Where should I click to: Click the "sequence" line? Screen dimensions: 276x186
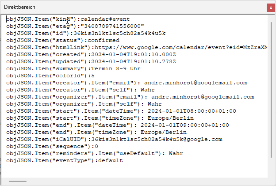51,146
